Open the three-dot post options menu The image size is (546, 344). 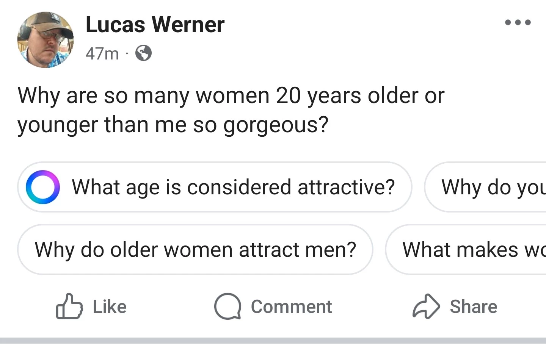coord(518,23)
